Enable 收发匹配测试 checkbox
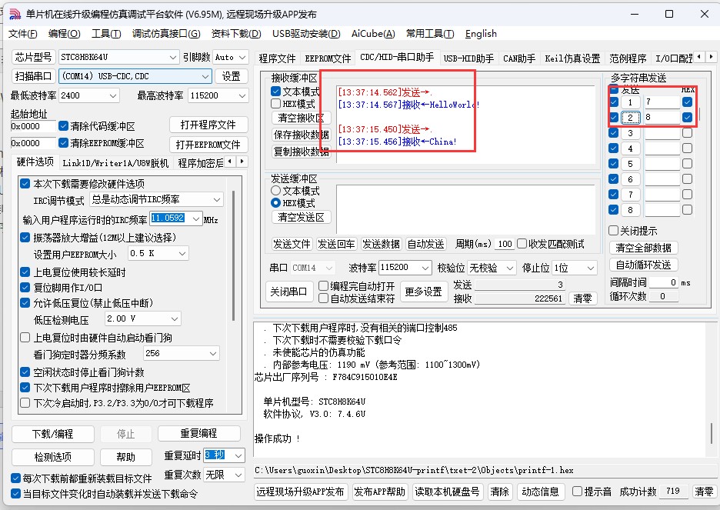Screen dimensions: 720x510 pyautogui.click(x=522, y=244)
